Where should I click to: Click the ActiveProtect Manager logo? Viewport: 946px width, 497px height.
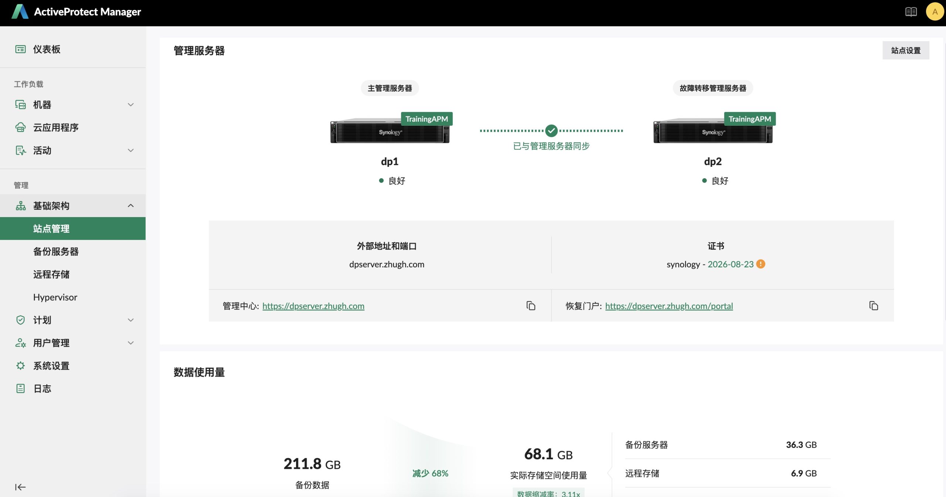20,12
